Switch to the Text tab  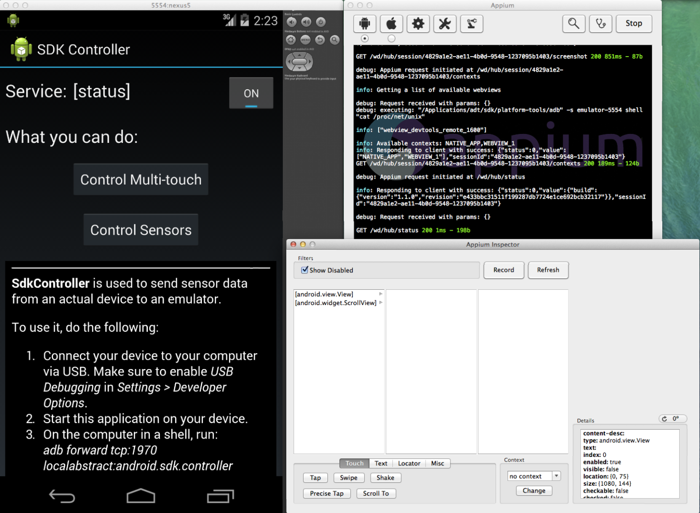tap(381, 463)
